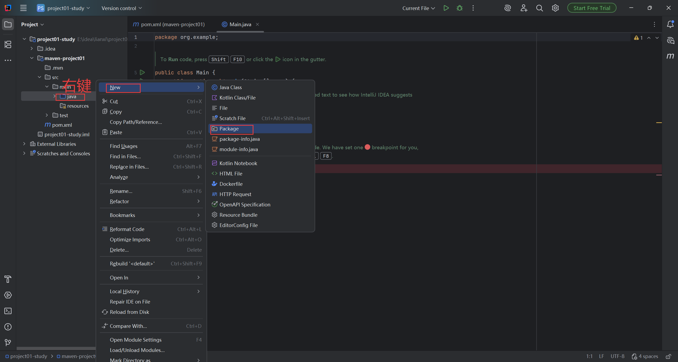Open the Git version control tool window
The height and width of the screenshot is (362, 678).
click(x=8, y=343)
